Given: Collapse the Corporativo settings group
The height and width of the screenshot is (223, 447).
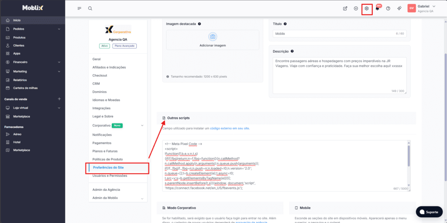Looking at the screenshot, I should pyautogui.click(x=142, y=126).
